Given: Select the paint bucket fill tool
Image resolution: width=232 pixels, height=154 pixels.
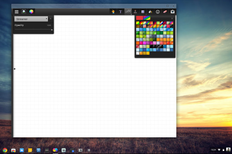Looking at the screenshot, I should 150,12.
